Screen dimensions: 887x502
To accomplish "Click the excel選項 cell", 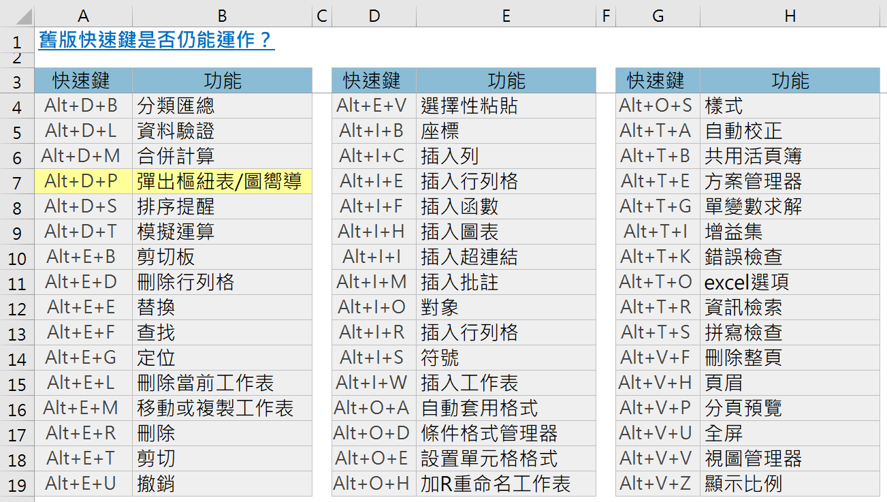I will pyautogui.click(x=790, y=282).
